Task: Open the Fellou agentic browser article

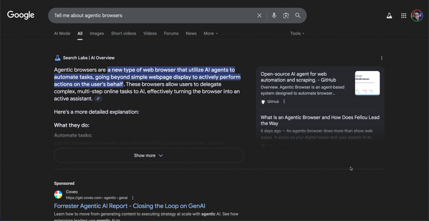Action: click(x=320, y=120)
